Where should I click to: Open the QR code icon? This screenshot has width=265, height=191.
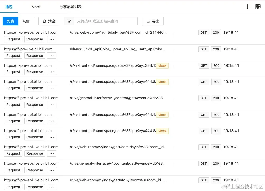(x=258, y=7)
